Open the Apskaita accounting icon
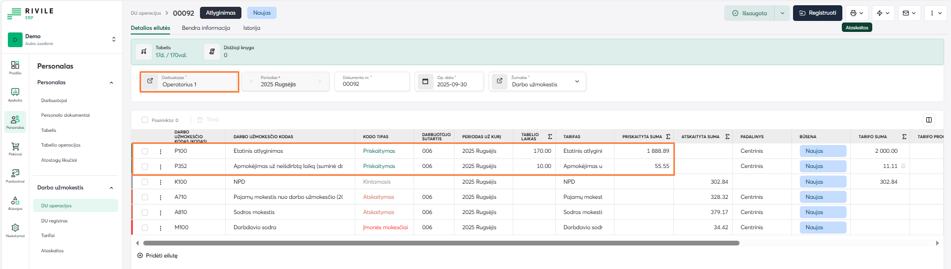951x269 pixels. coord(15,93)
